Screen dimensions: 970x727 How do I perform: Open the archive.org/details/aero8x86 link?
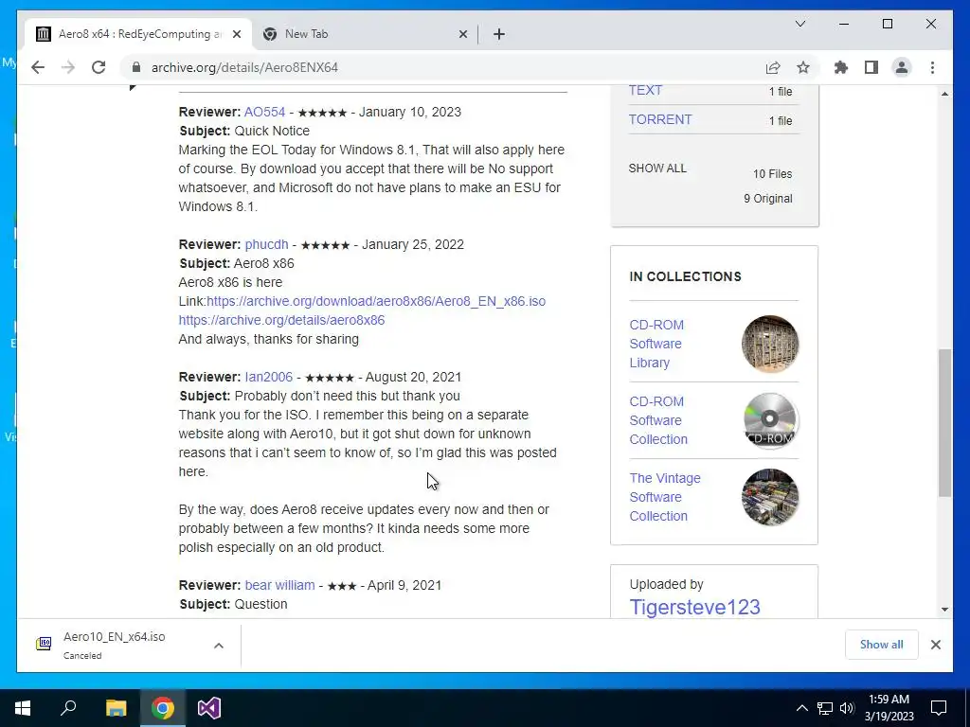coord(281,320)
